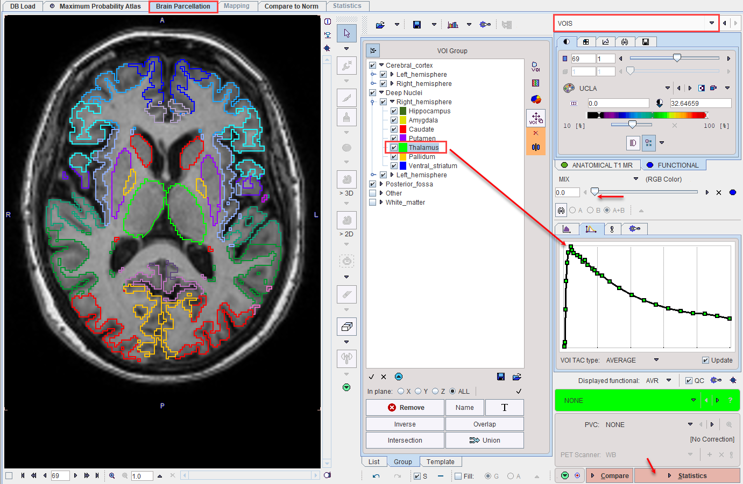Click the open folder icon below VOI list
The height and width of the screenshot is (484, 743).
517,377
